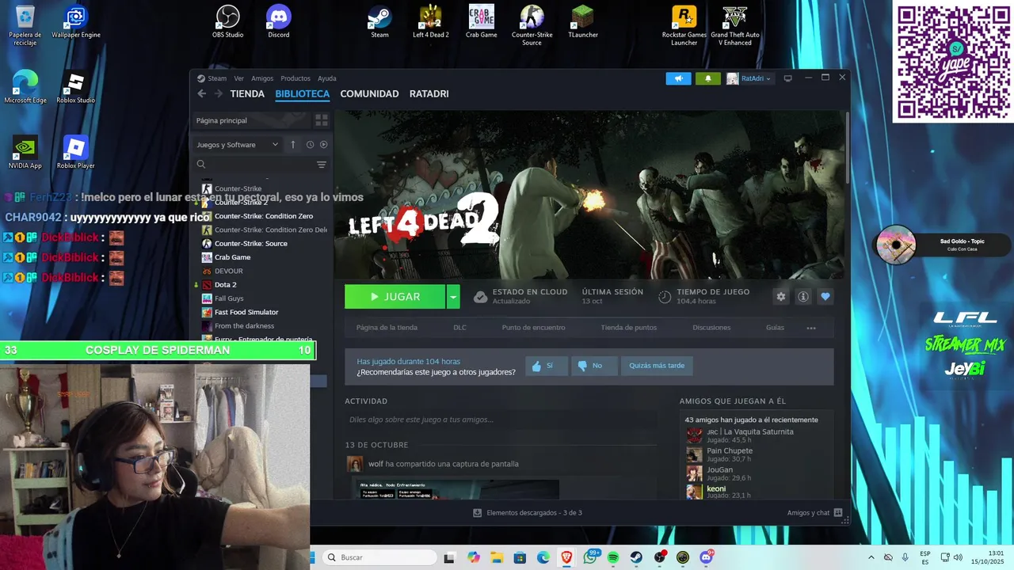Screen dimensions: 1014x570
Task: Sort library with the up arrow icon
Action: [x=292, y=145]
